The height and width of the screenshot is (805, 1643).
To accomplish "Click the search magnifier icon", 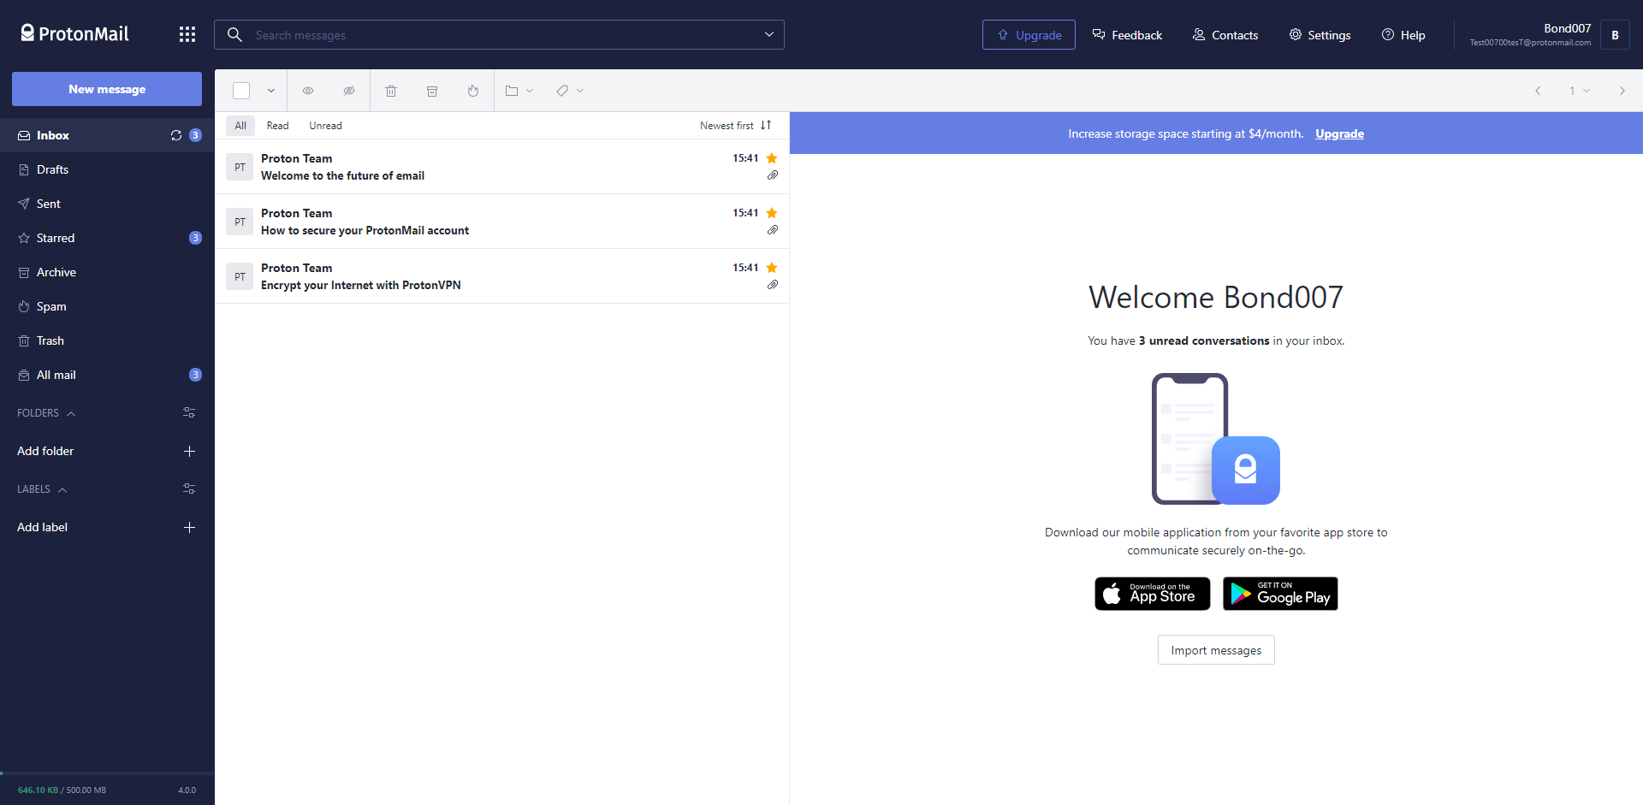I will [234, 34].
